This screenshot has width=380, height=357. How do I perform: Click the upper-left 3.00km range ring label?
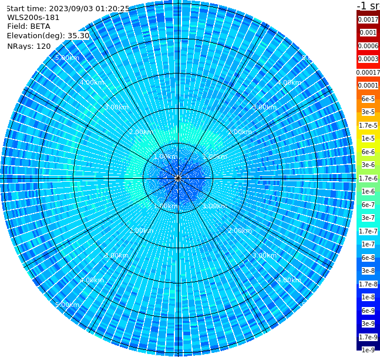click(x=116, y=107)
